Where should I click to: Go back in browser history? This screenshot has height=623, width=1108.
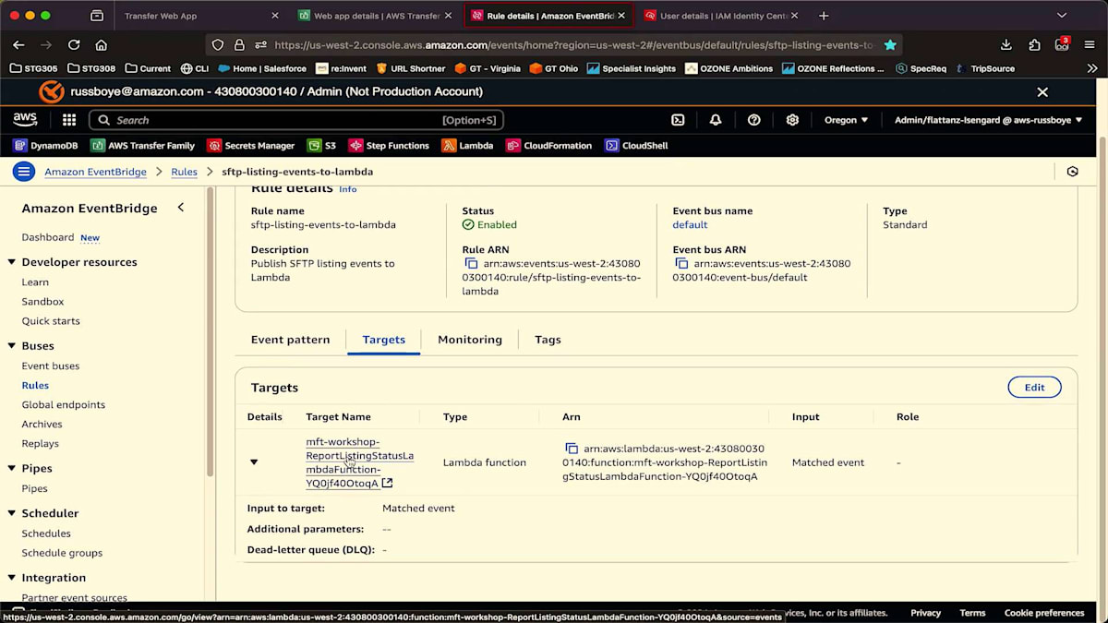(18, 44)
